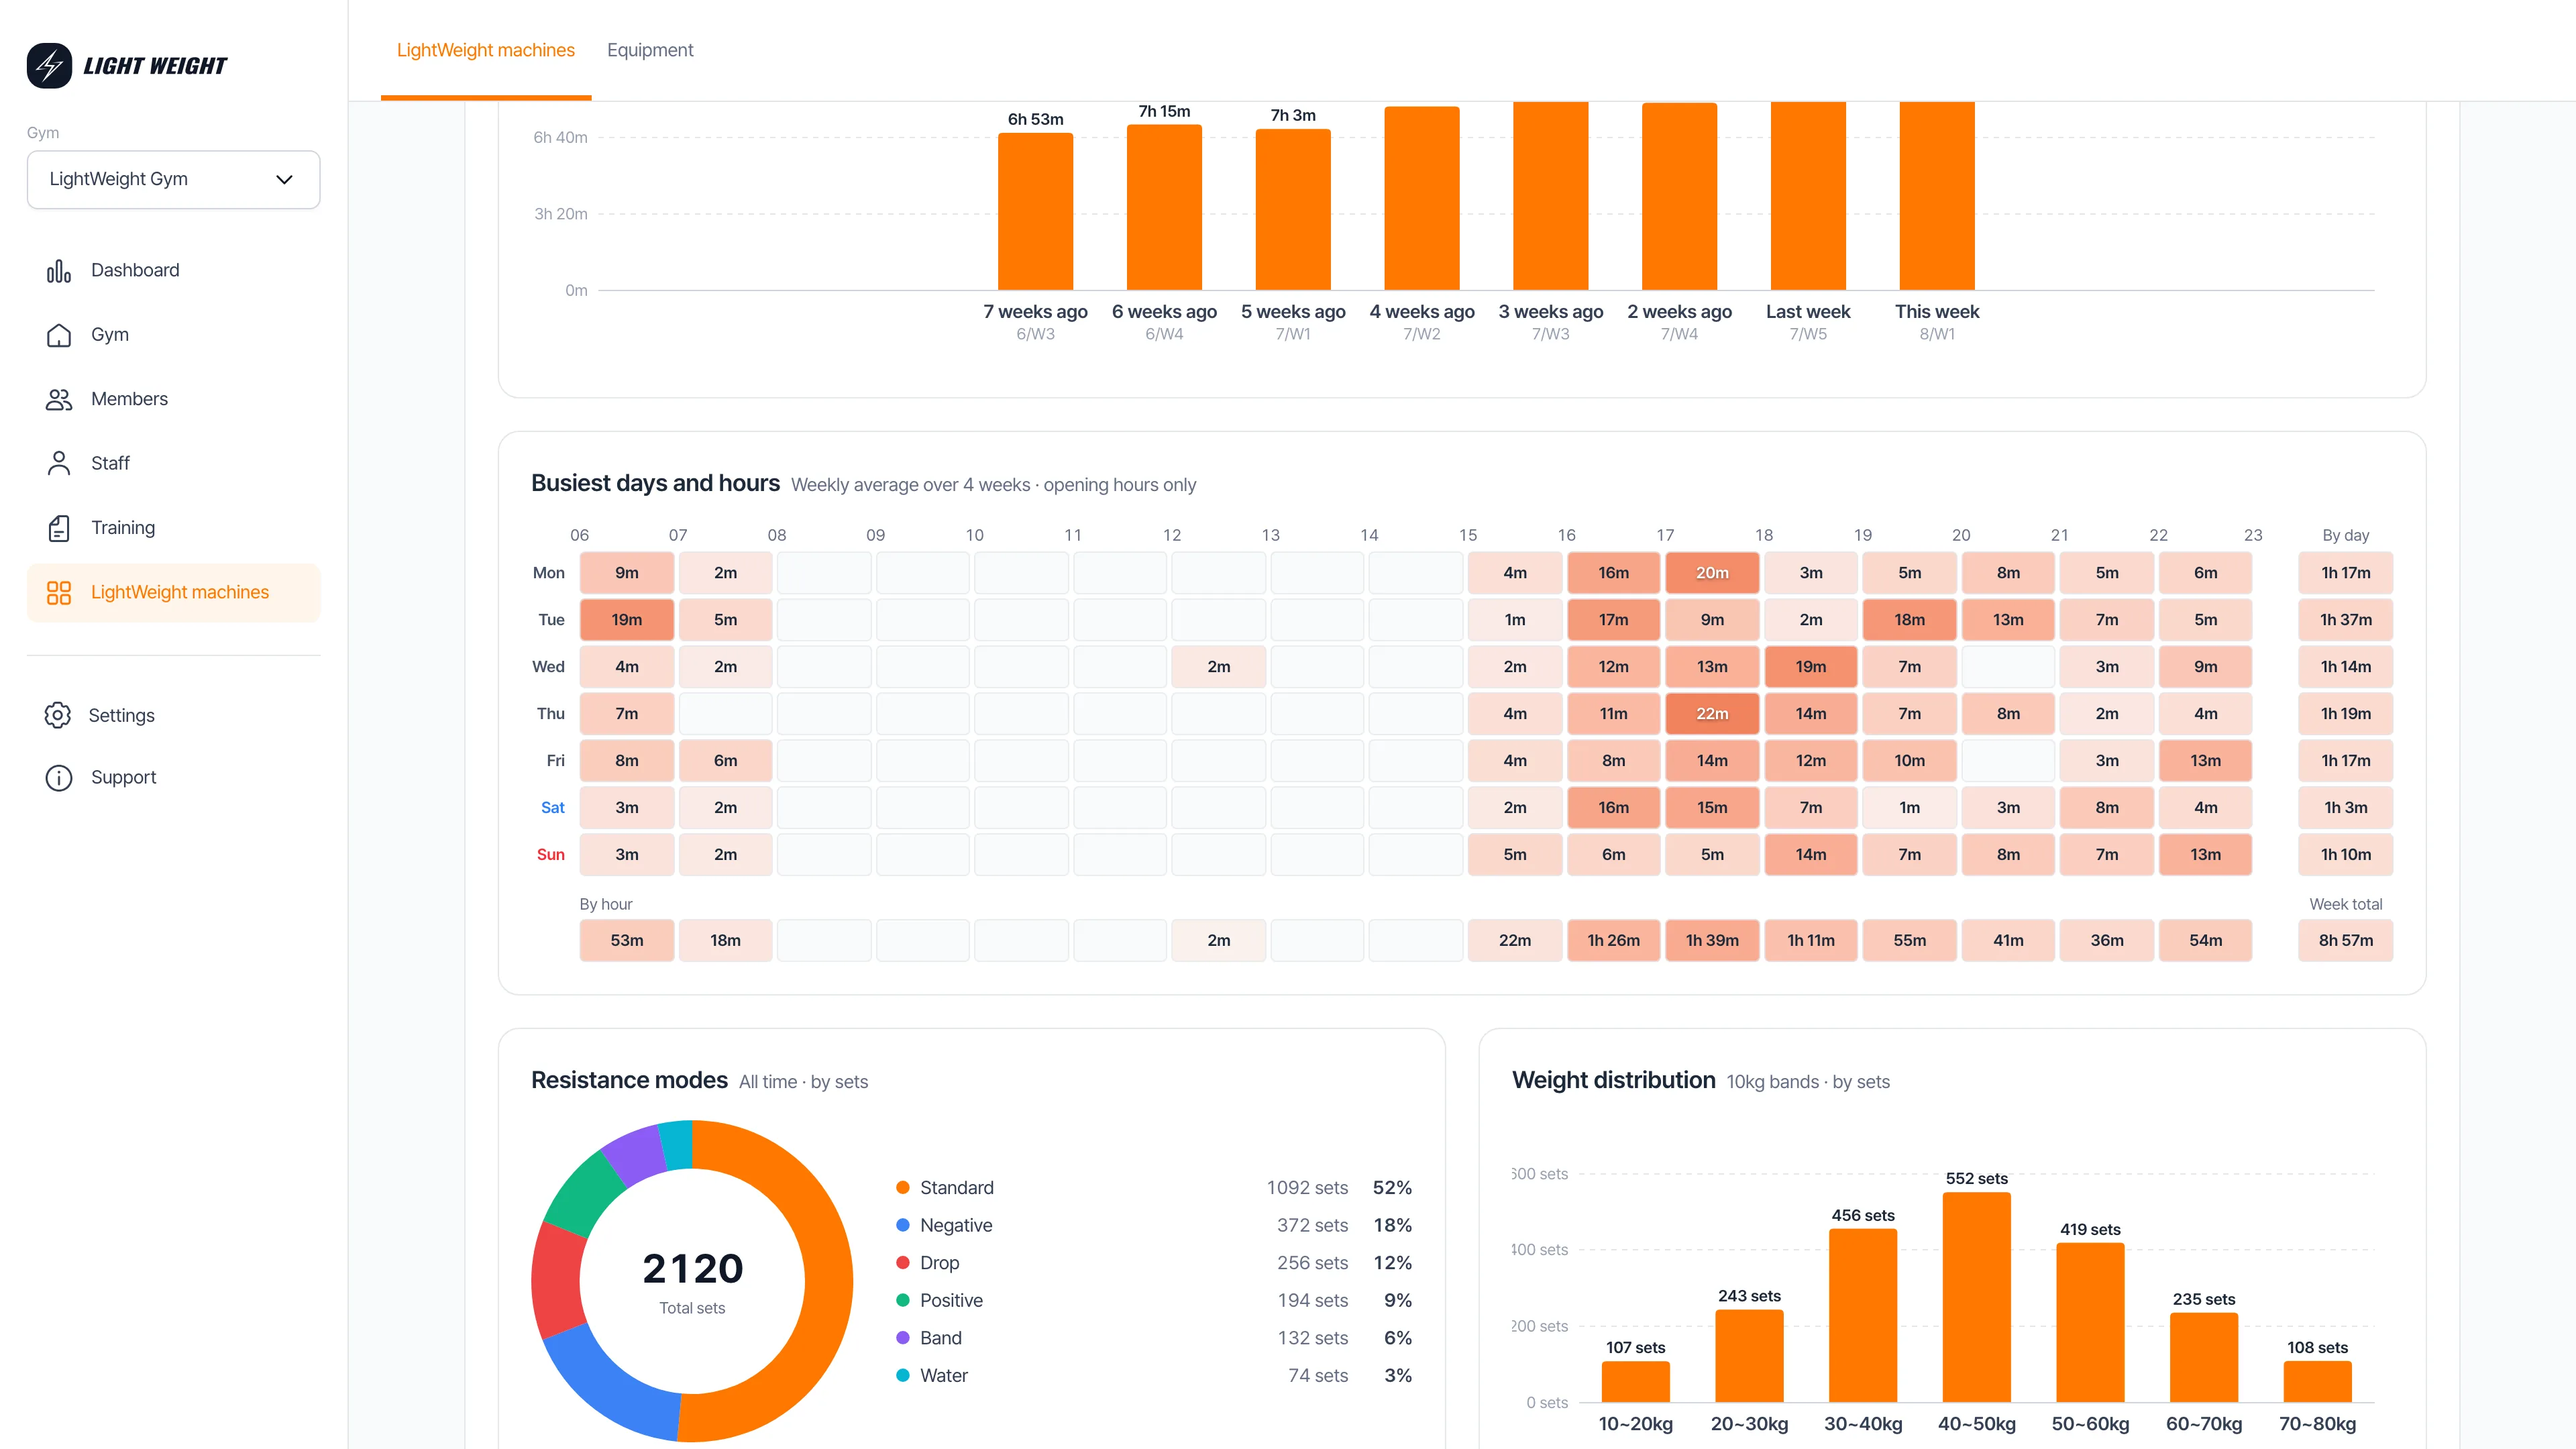Click the Support info circle icon
Screen dimensions: 2576x1449
pos(59,778)
